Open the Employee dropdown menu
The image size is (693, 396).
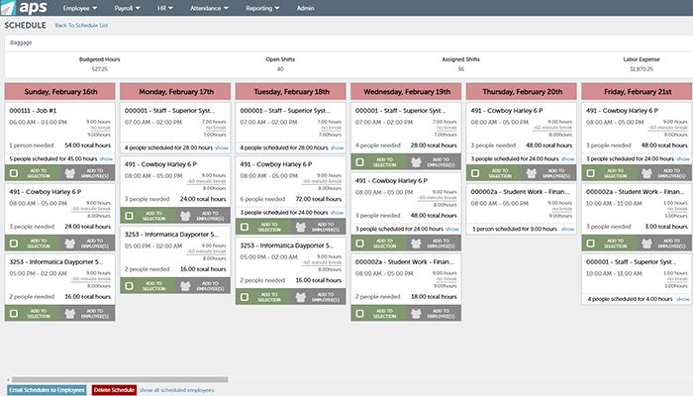[x=80, y=8]
